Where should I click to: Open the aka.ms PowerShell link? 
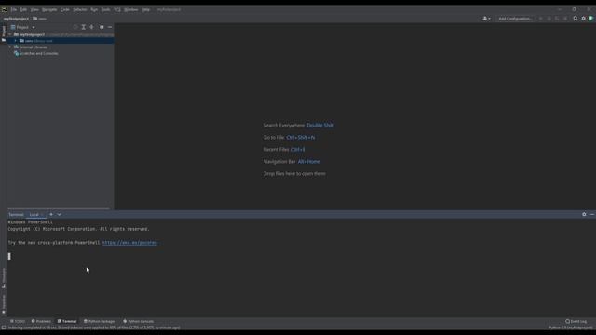tap(129, 243)
